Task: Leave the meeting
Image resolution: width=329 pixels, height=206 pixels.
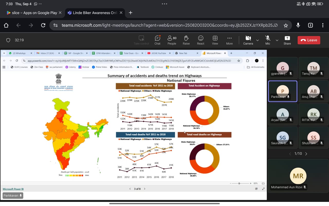Action: [309, 40]
